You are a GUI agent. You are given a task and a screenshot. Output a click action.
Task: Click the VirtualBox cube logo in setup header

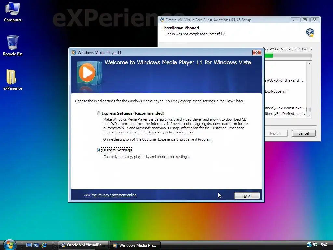click(x=310, y=33)
